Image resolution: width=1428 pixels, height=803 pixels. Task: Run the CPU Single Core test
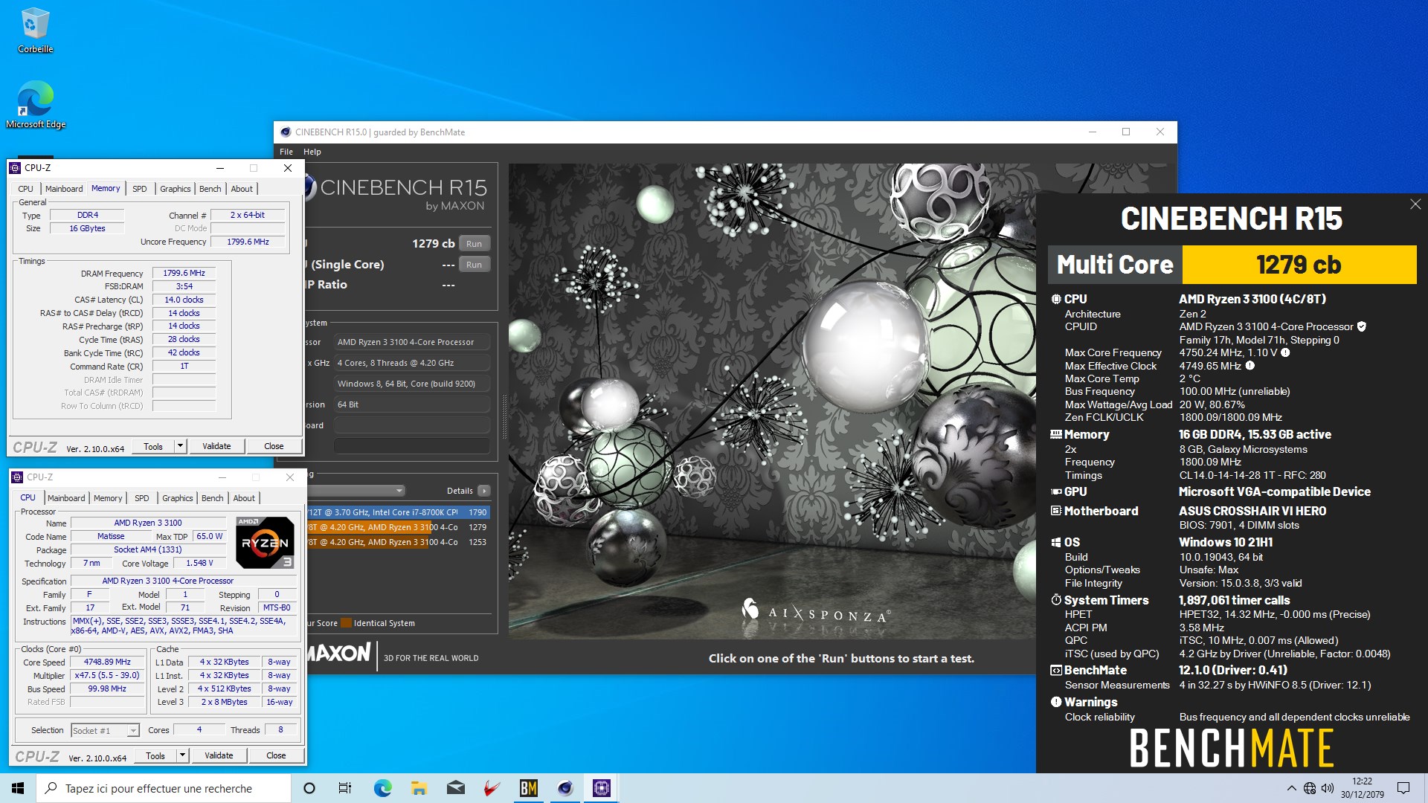point(475,265)
